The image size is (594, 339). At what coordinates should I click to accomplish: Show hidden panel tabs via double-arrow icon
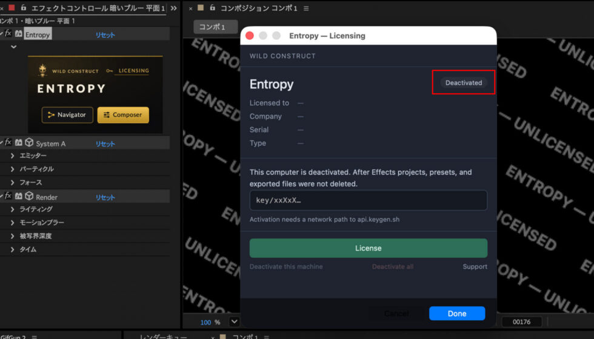[x=173, y=8]
